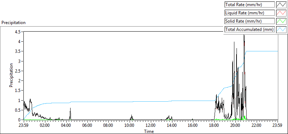Click the ending 23:59 time label

[278, 125]
